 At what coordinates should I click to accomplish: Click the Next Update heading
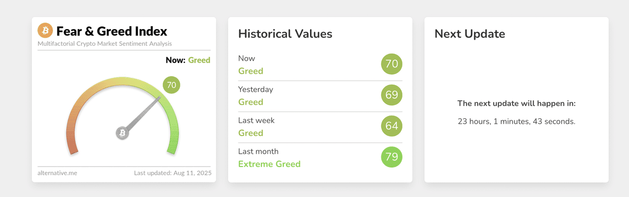coord(470,34)
